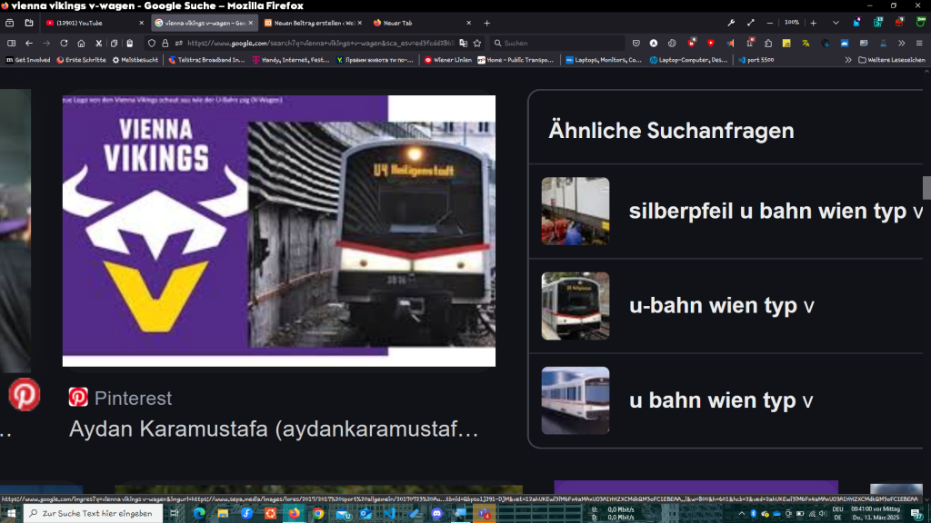Select u-bahn wien typ v suggestion
This screenshot has width=931, height=523.
point(721,305)
